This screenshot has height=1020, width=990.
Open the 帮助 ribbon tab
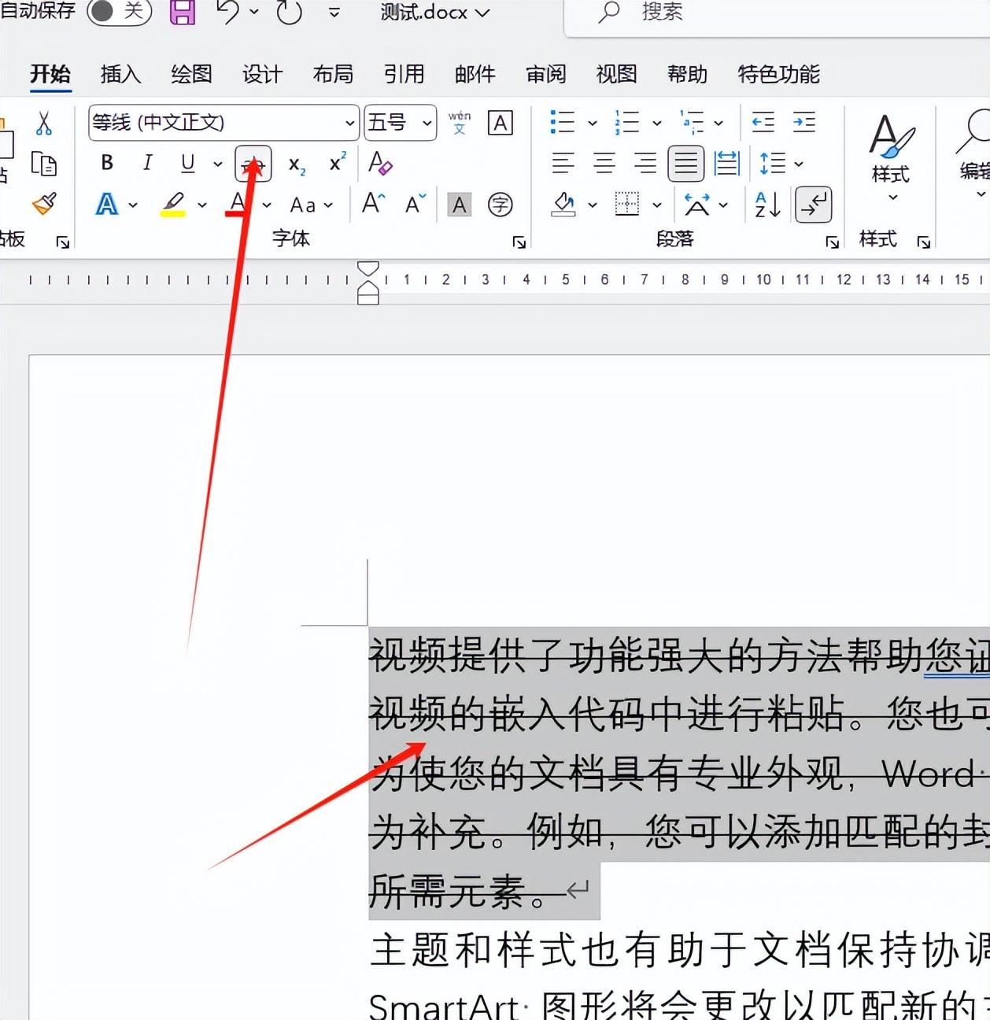click(x=687, y=74)
